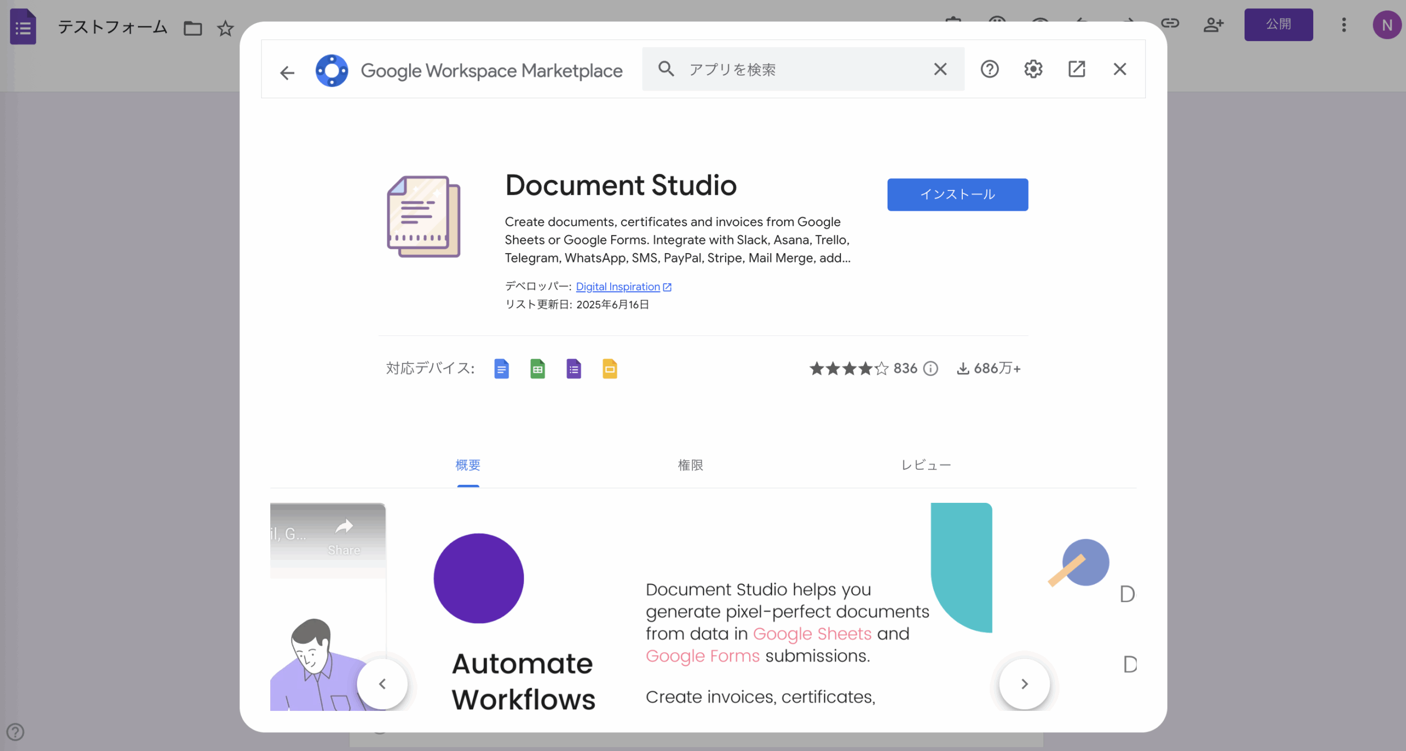1406x751 pixels.
Task: Click the インストール button
Action: (957, 194)
